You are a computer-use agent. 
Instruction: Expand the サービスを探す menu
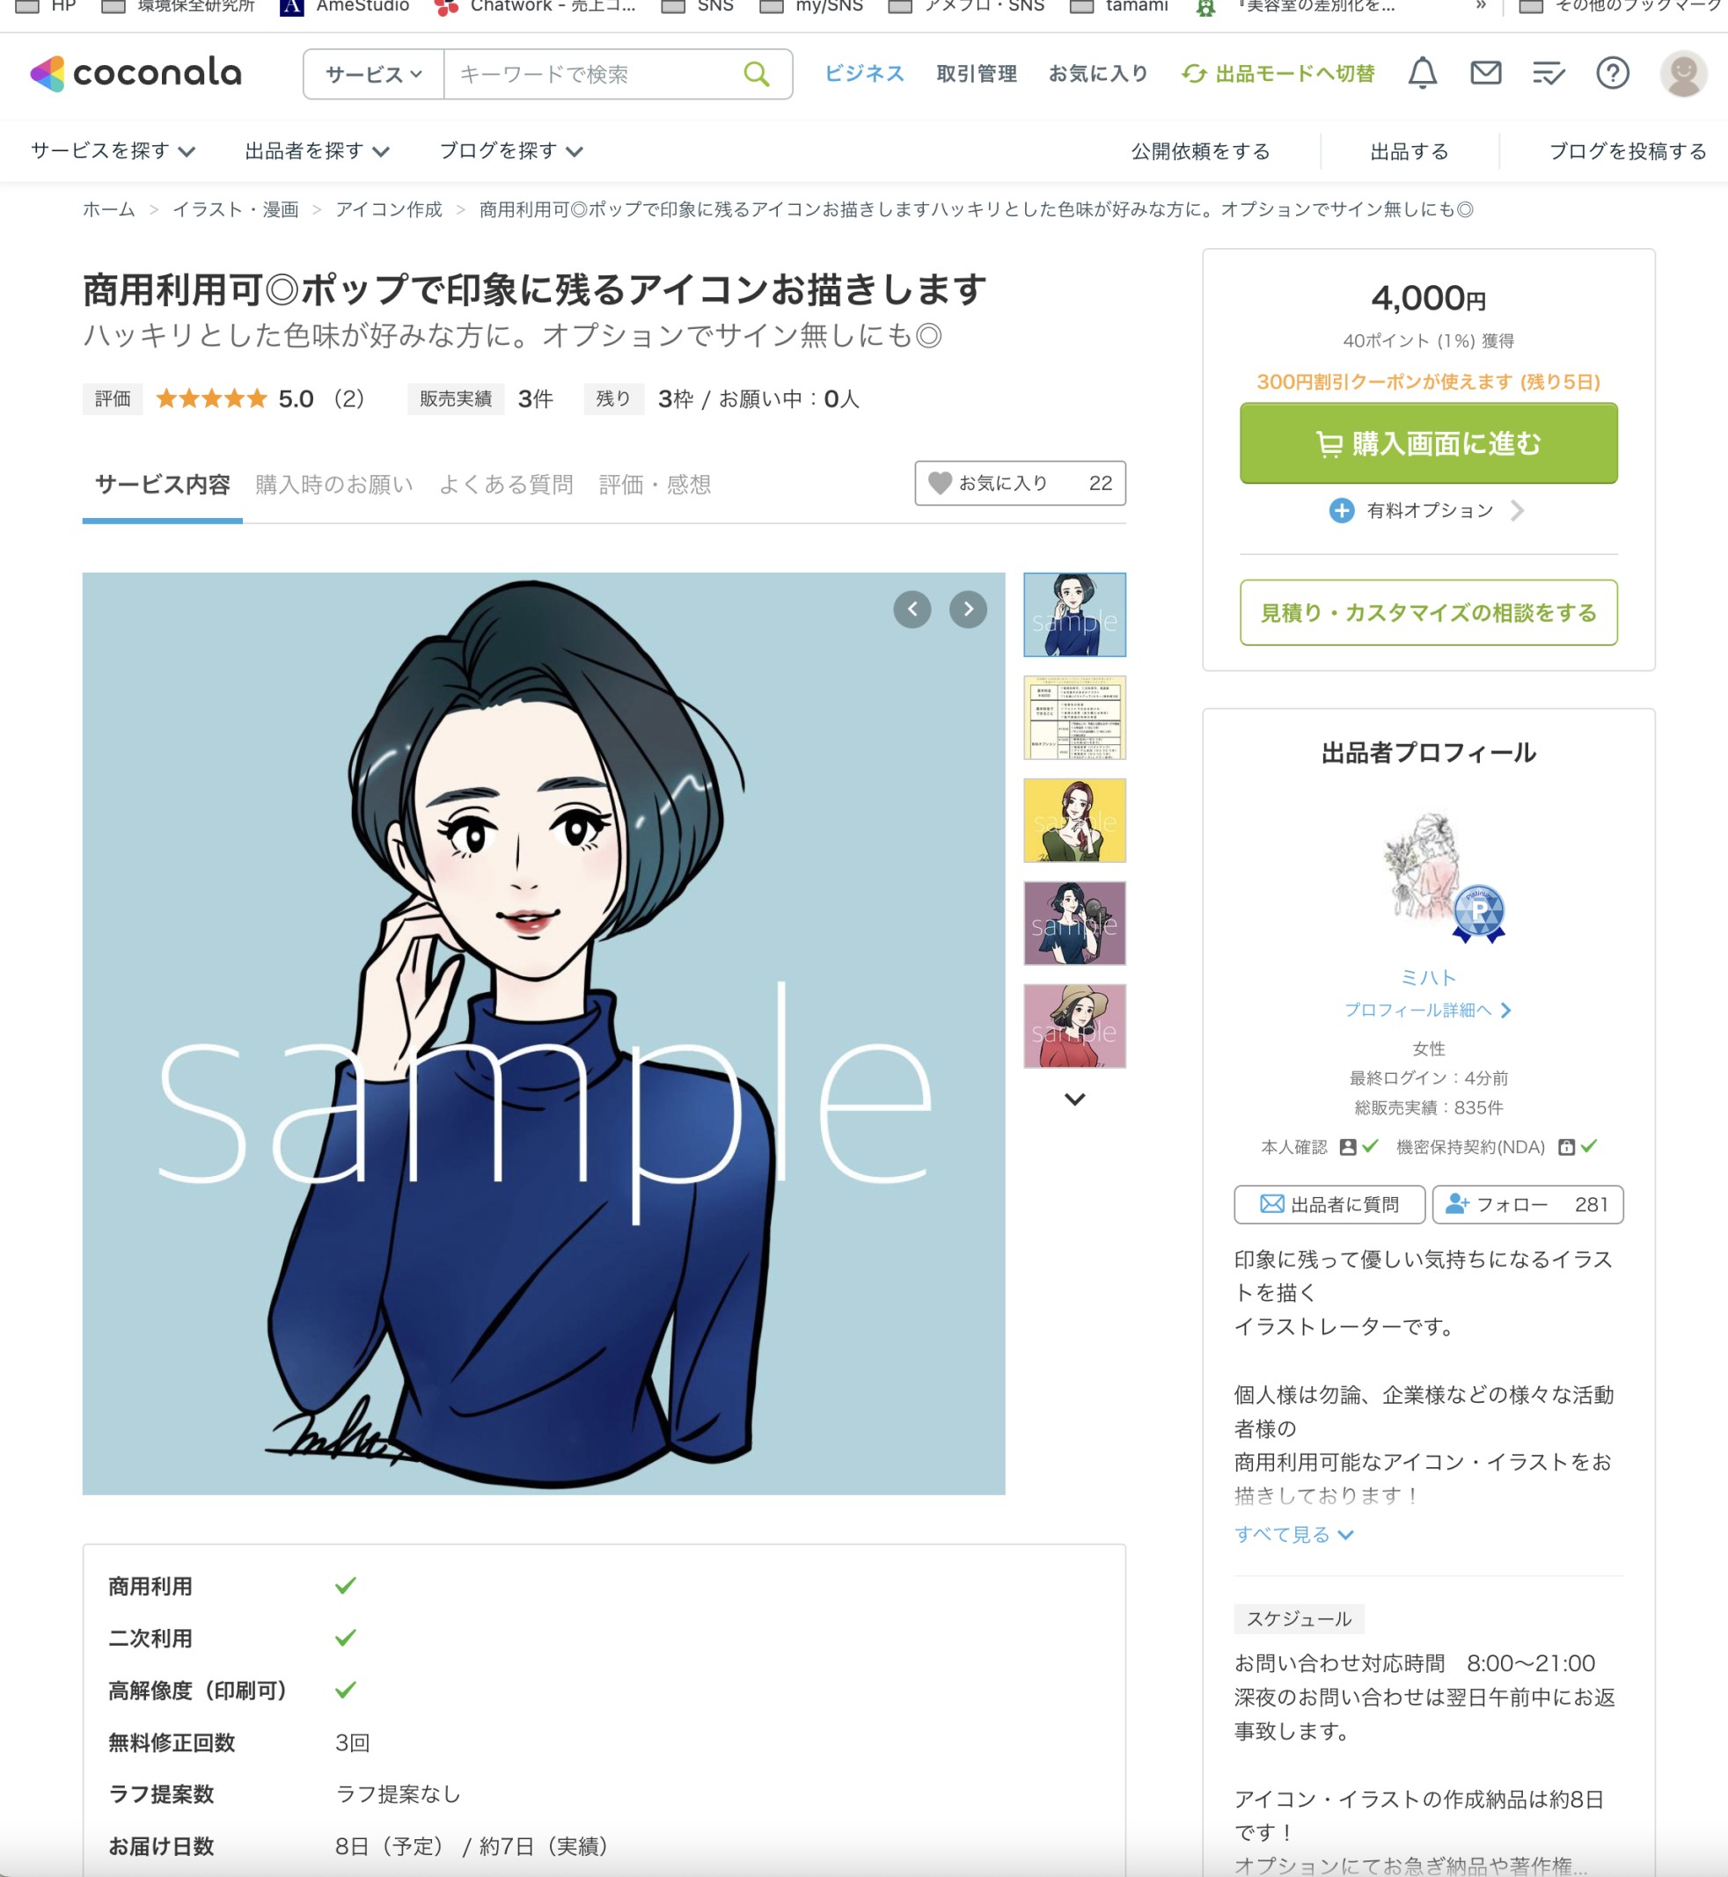tap(113, 150)
